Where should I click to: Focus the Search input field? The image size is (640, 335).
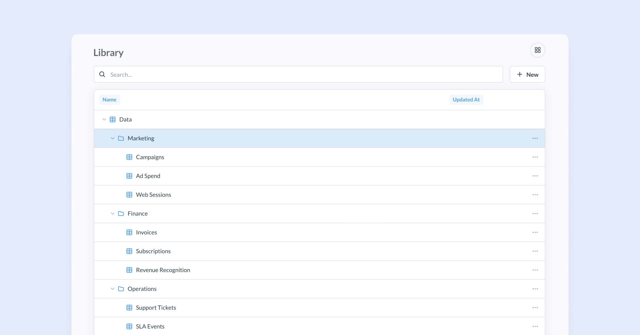298,74
